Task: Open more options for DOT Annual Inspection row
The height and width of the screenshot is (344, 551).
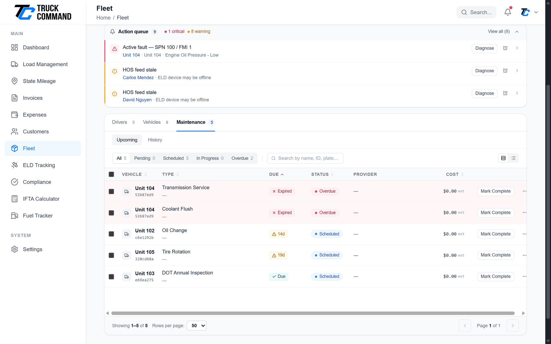Action: [x=524, y=276]
